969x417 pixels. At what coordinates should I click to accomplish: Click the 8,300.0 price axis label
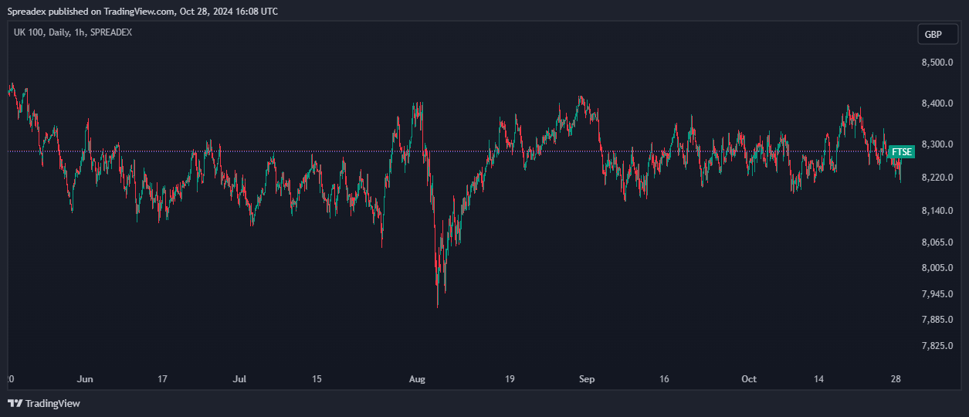pos(938,144)
